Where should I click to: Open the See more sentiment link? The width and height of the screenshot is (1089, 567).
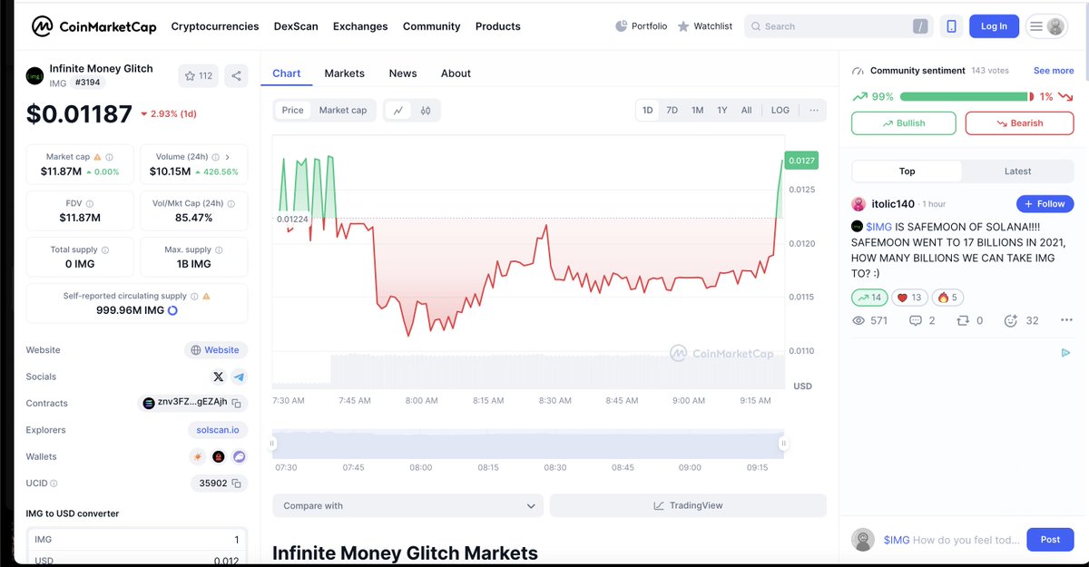coord(1054,71)
